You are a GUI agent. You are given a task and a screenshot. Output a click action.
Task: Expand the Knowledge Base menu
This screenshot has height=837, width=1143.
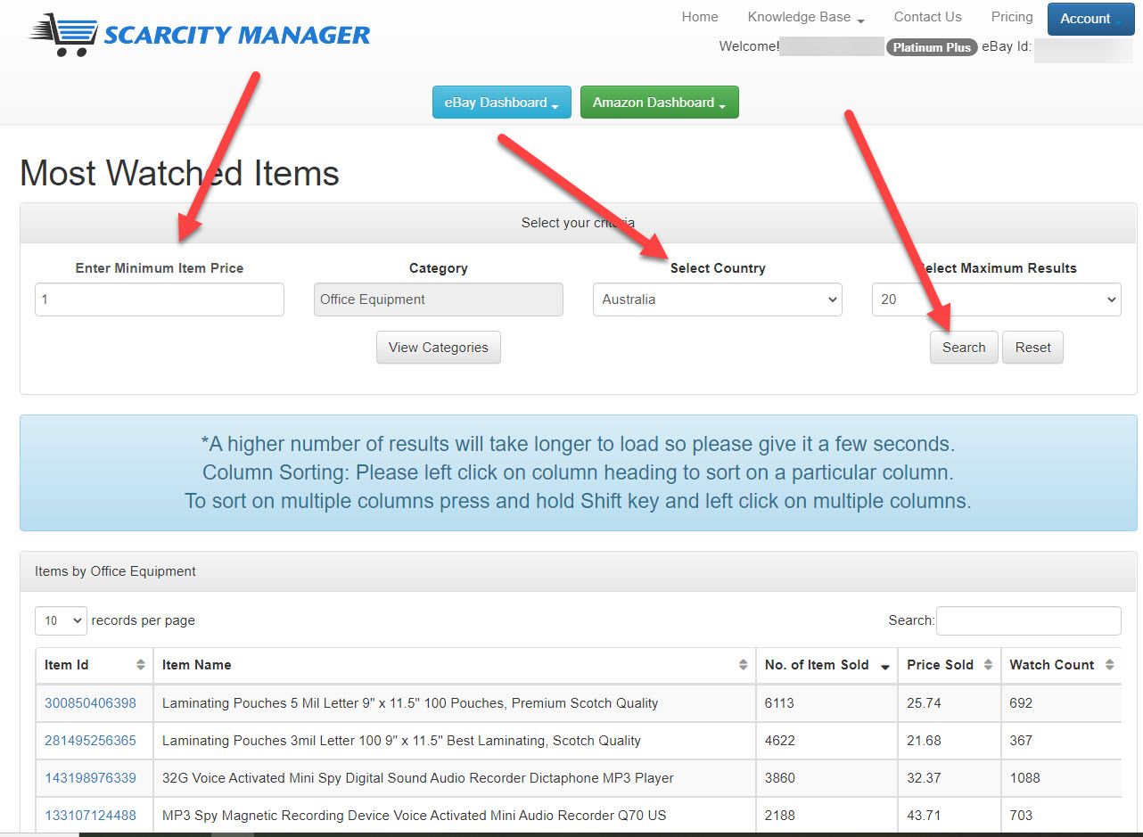click(x=806, y=17)
